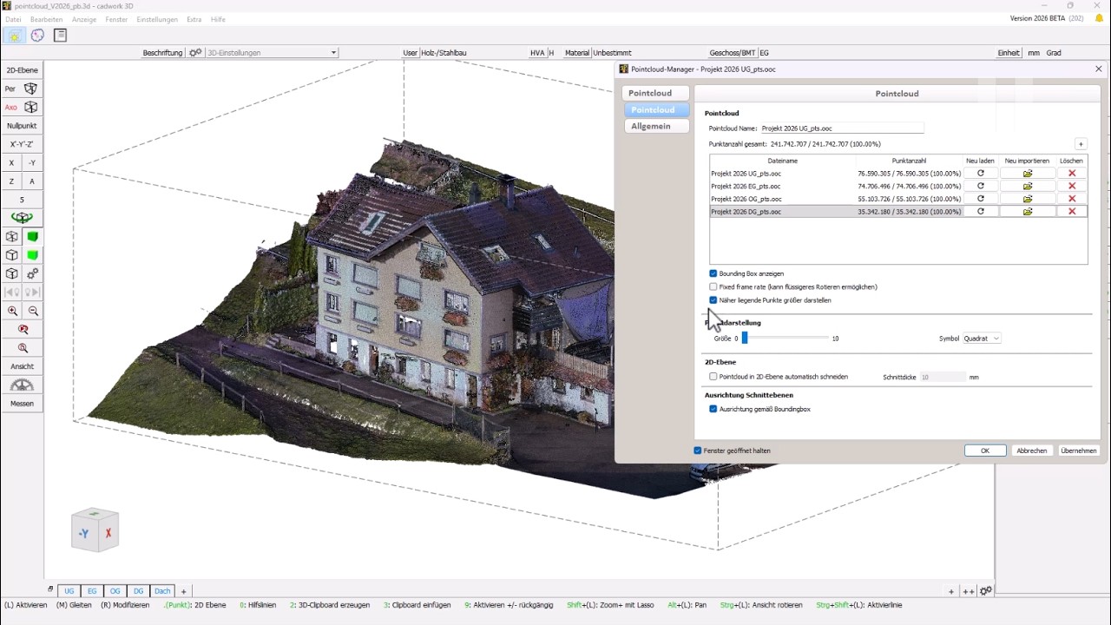Image resolution: width=1111 pixels, height=625 pixels.
Task: Click the document icon in top toolbar
Action: coord(60,36)
